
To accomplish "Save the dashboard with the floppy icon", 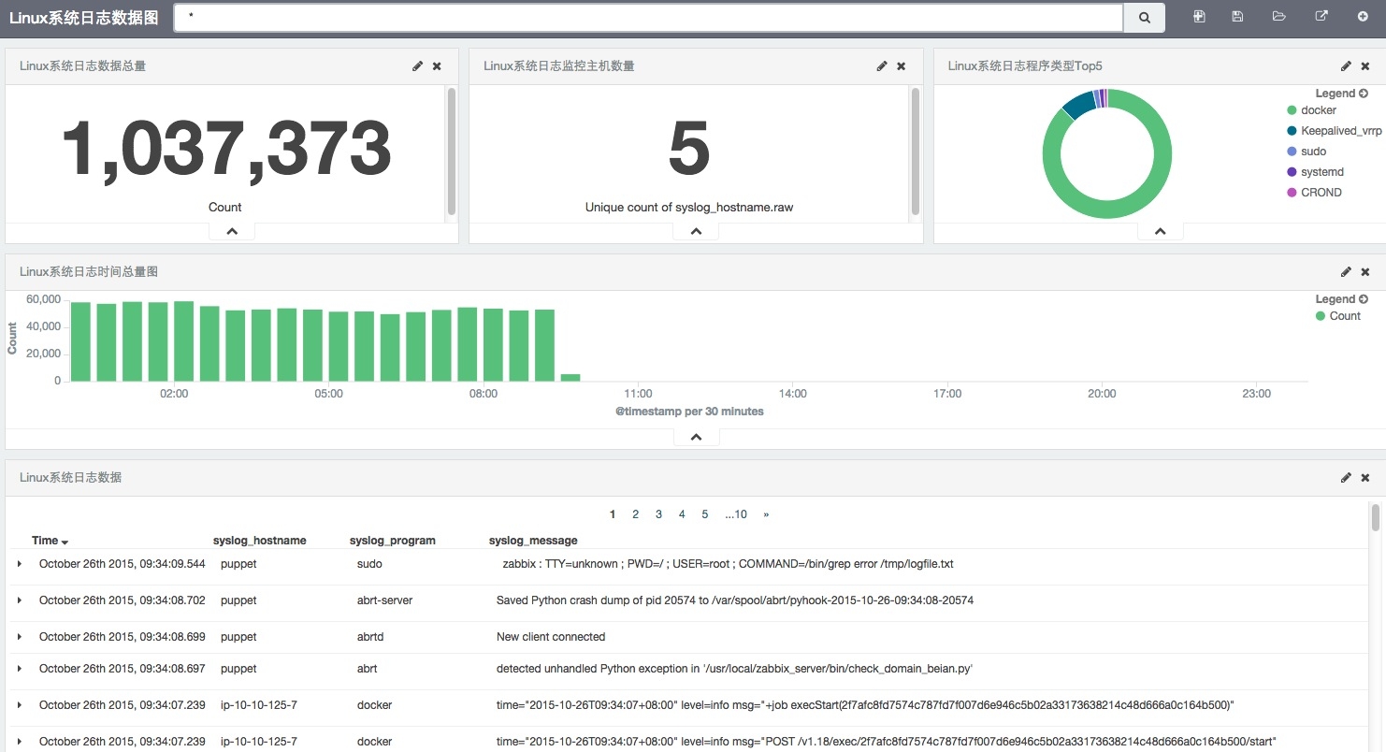I will [1237, 17].
